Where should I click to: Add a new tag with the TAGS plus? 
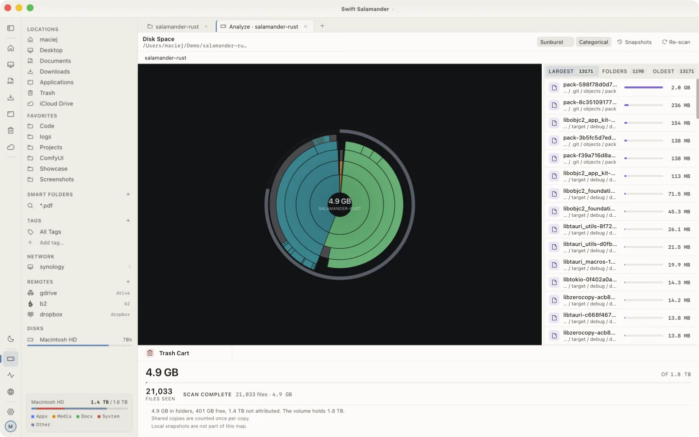(x=128, y=220)
